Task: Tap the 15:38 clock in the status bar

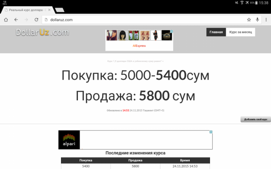Action: [263, 3]
